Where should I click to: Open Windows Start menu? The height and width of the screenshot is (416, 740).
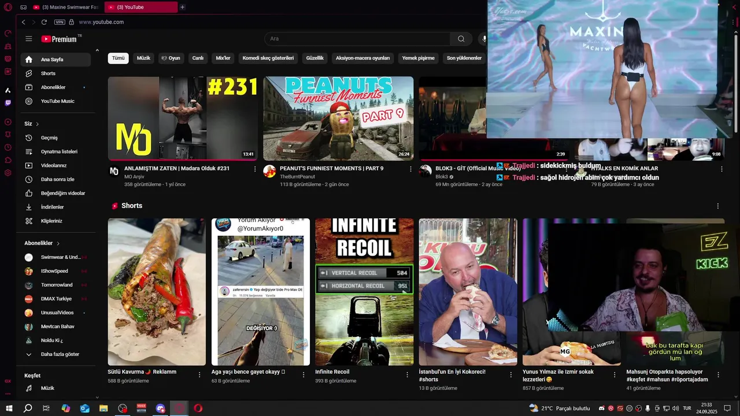click(9, 408)
